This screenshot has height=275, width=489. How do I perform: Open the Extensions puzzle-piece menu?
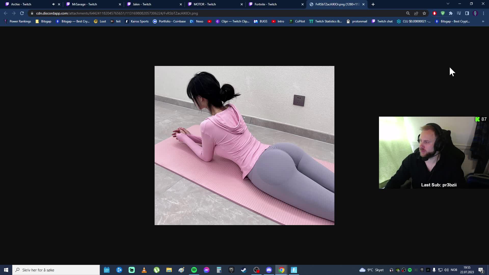(451, 13)
